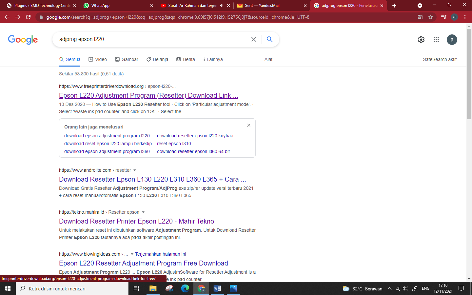Show hidden system tray icons
The image size is (472, 295).
pyautogui.click(x=389, y=288)
